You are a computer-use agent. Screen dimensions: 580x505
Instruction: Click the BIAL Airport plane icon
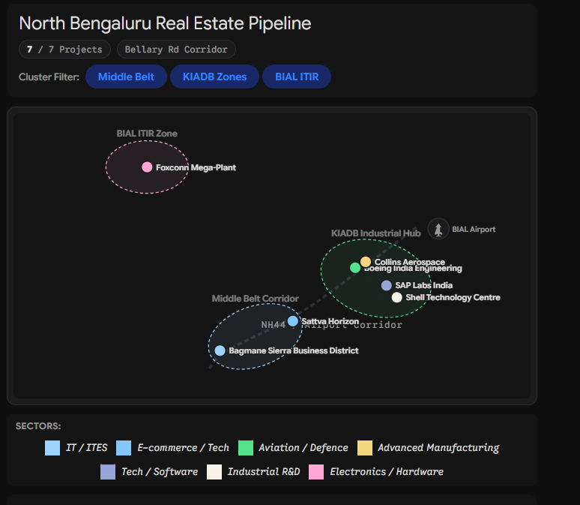point(438,229)
